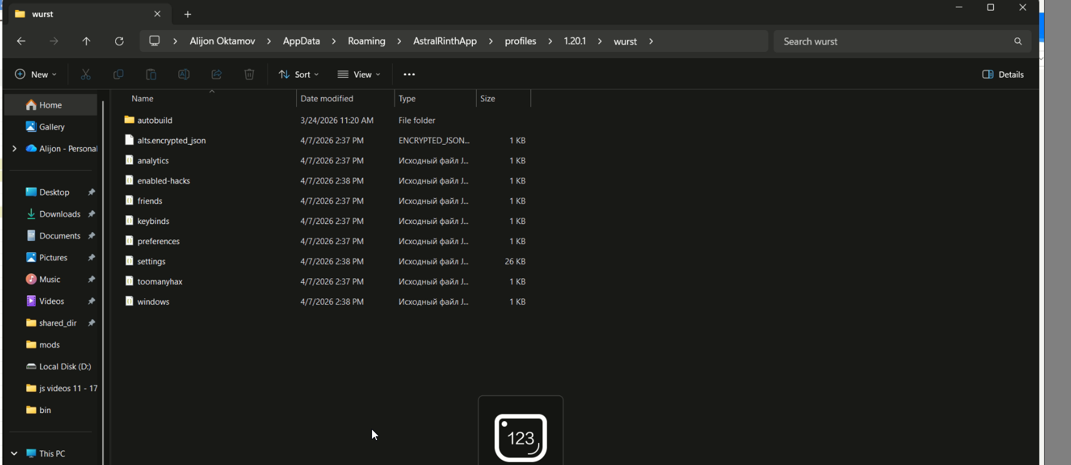Click the Delete trash icon
Screen dimensions: 1071x465
249,74
